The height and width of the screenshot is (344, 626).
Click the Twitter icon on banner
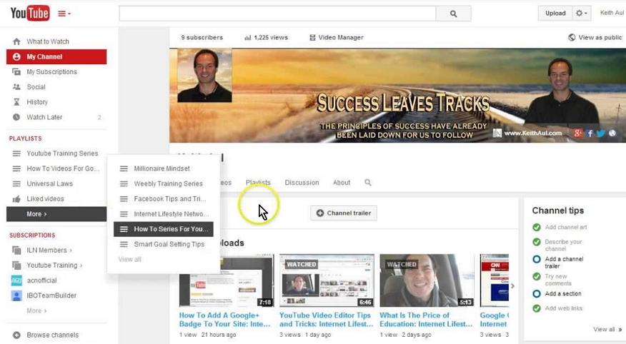pyautogui.click(x=601, y=133)
